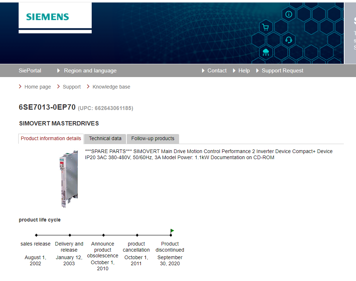Open the Follow-up products tab

coord(153,139)
